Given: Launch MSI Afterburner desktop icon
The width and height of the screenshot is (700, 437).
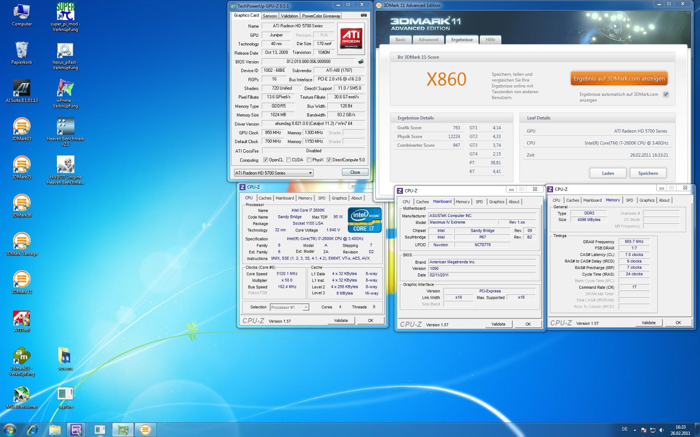Looking at the screenshot, I should pyautogui.click(x=21, y=398).
